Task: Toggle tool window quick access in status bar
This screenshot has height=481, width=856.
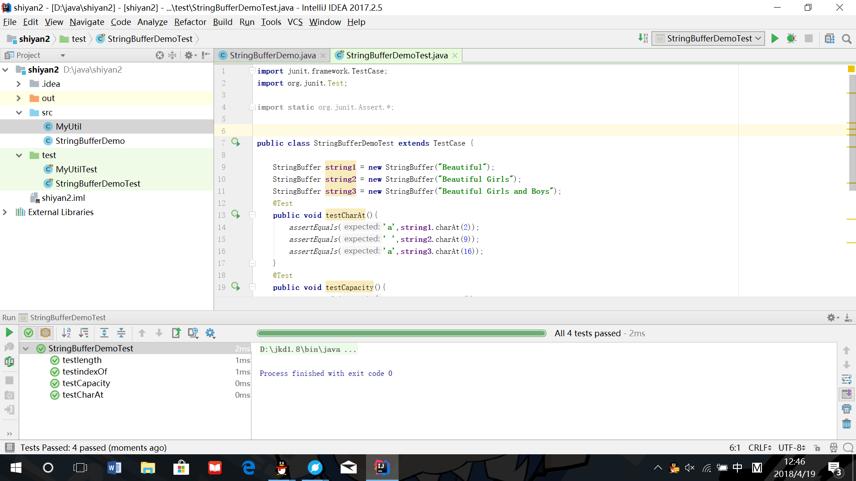Action: [9, 448]
